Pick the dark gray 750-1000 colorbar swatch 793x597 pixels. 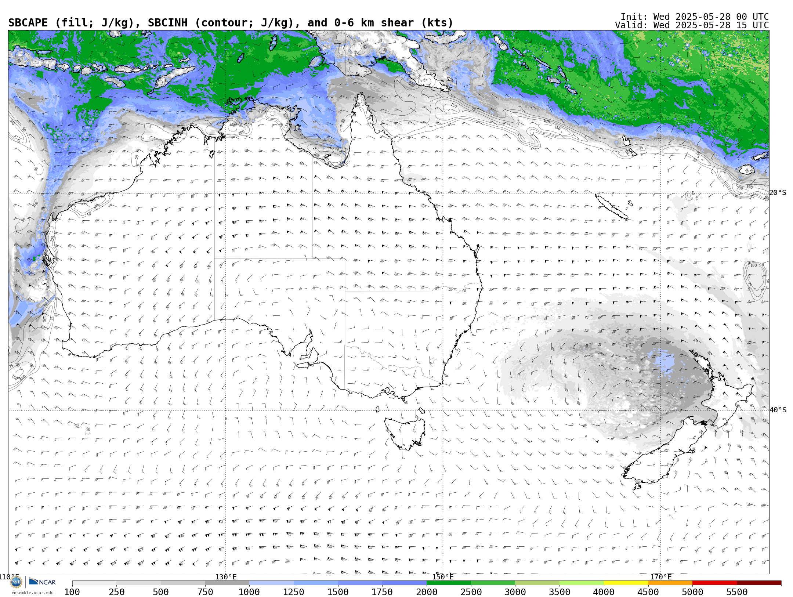point(227,583)
